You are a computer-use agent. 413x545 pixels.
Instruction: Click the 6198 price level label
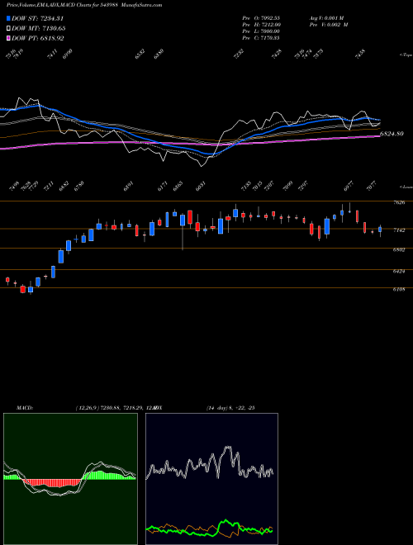point(399,289)
